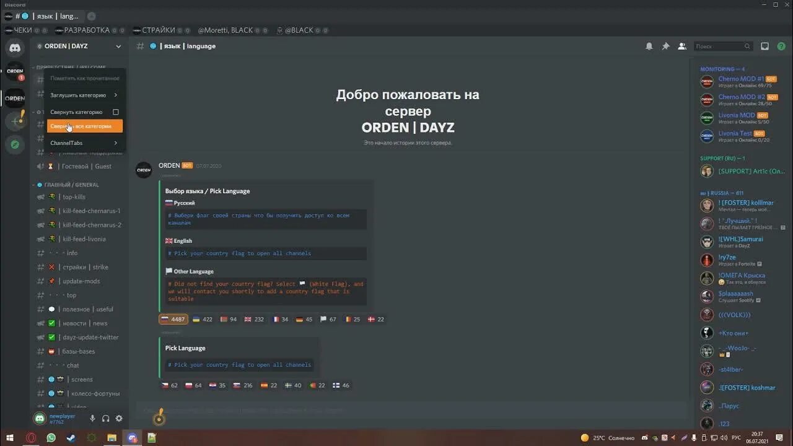Open the базы-bases channel
Viewport: 793px width, 446px height.
click(x=81, y=351)
